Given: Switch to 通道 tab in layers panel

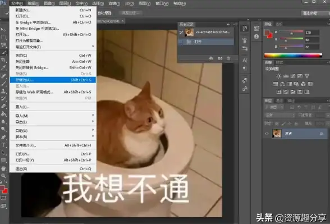Looking at the screenshot, I should pyautogui.click(x=279, y=101).
